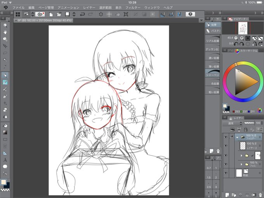
Task: Select the パステル sub tool group
Action: click(213, 31)
